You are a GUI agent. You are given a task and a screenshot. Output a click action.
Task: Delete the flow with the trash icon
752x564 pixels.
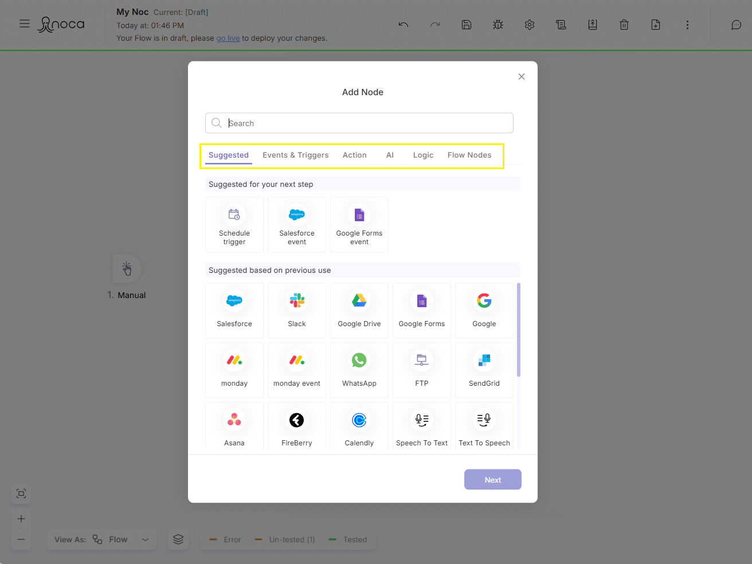click(624, 25)
